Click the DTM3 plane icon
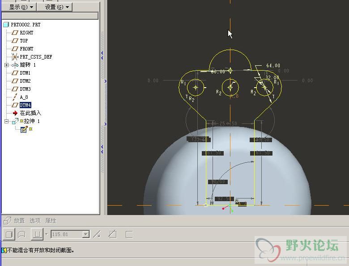Screen dimensions: 349x266 pyautogui.click(x=15, y=89)
